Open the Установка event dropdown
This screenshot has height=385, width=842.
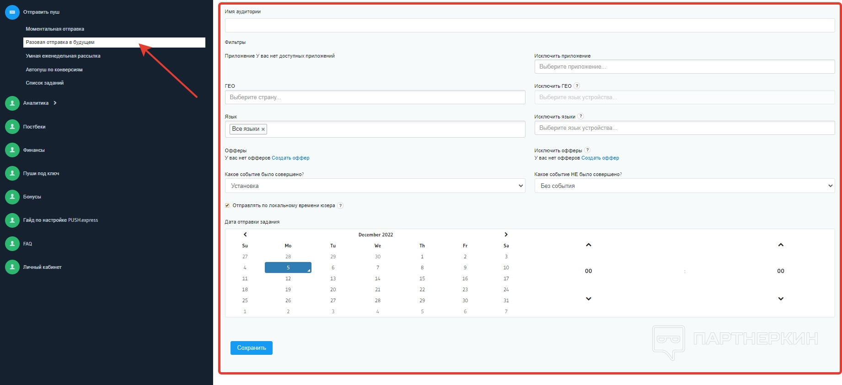pyautogui.click(x=375, y=186)
